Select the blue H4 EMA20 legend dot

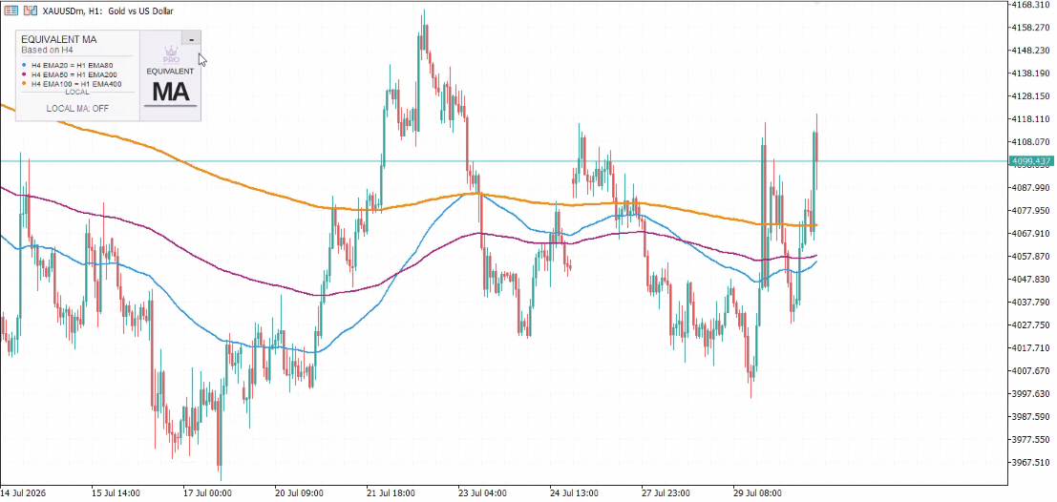pyautogui.click(x=24, y=65)
